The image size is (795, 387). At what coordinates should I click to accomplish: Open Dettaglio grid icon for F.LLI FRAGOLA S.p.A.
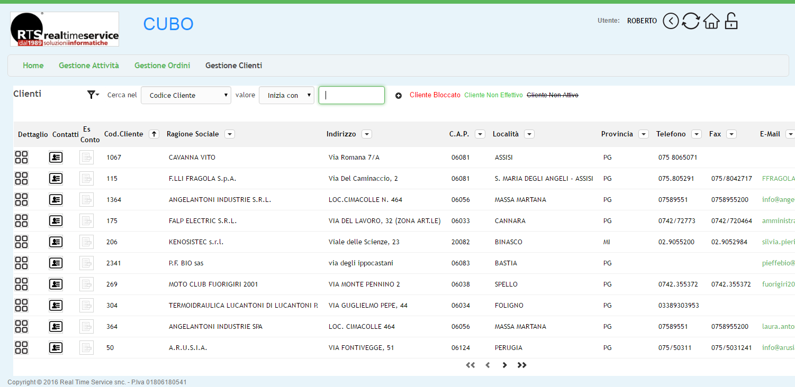pyautogui.click(x=21, y=178)
